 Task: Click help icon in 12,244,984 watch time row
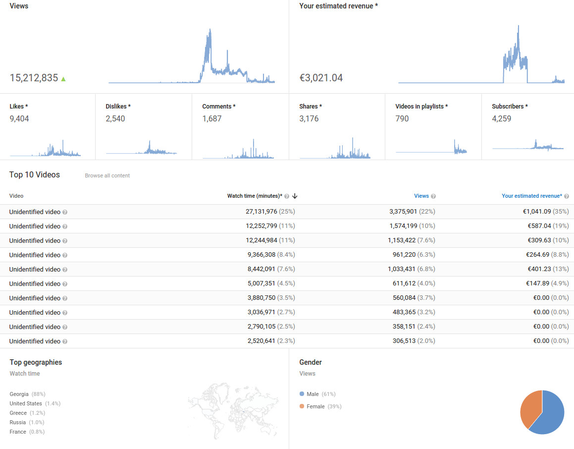65,241
